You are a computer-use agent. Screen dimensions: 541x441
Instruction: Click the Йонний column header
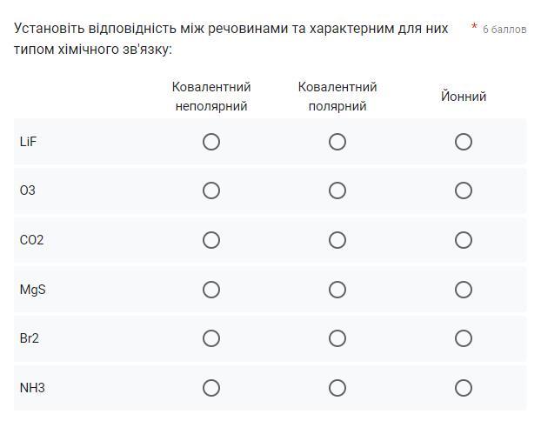tap(464, 97)
